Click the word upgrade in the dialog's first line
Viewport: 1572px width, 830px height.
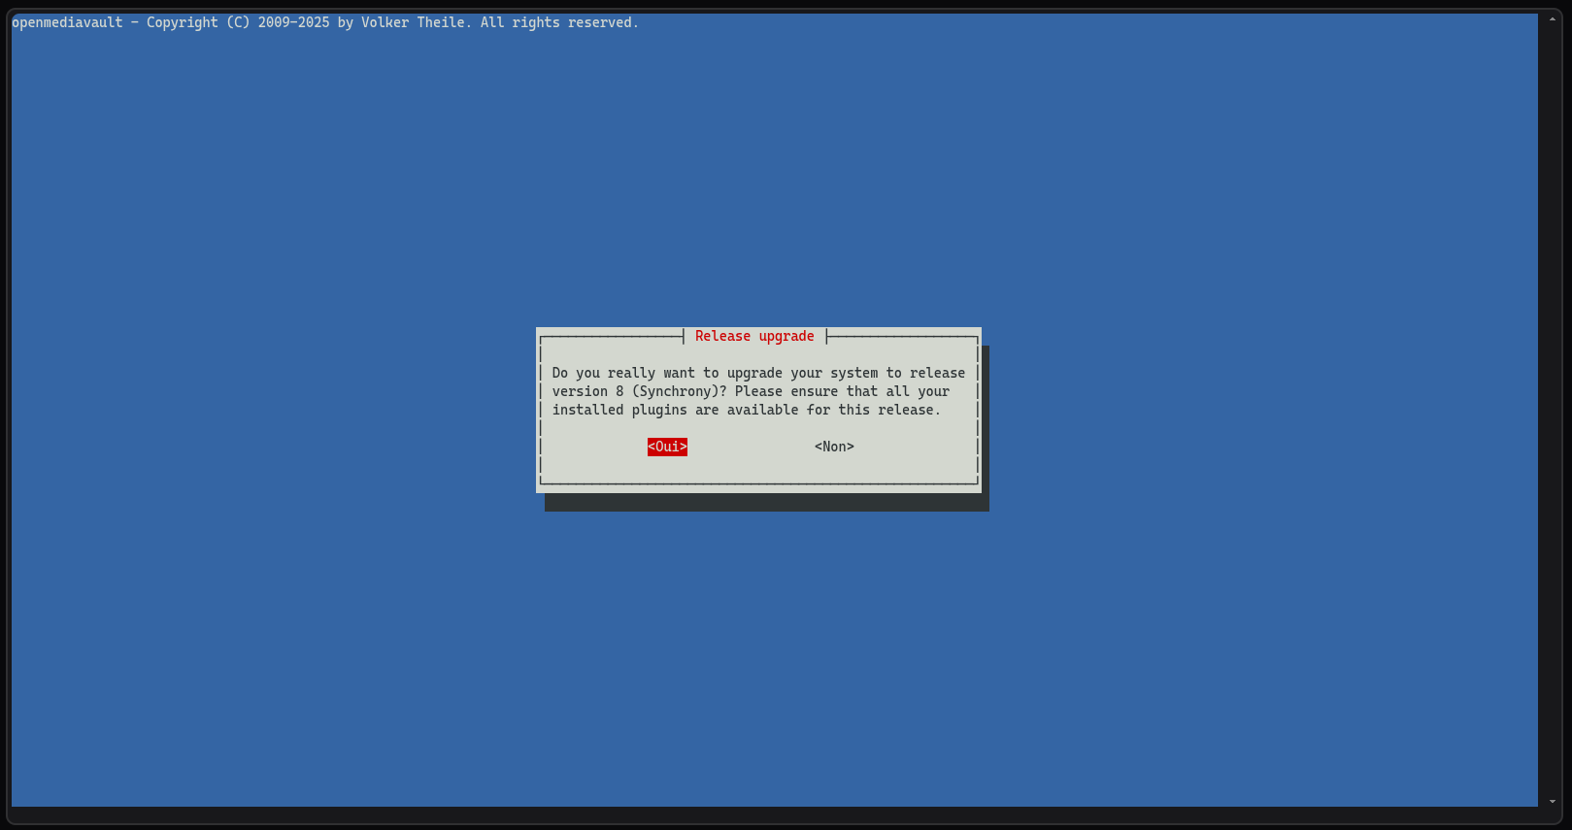point(754,373)
